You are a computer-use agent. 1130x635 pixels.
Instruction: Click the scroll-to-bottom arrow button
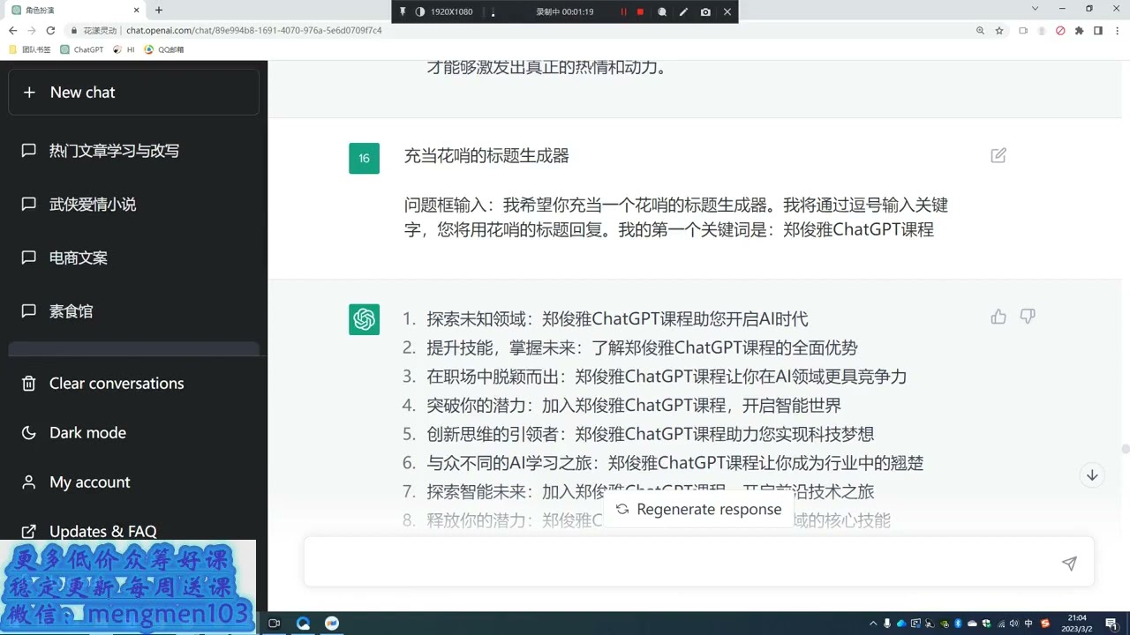tap(1092, 475)
